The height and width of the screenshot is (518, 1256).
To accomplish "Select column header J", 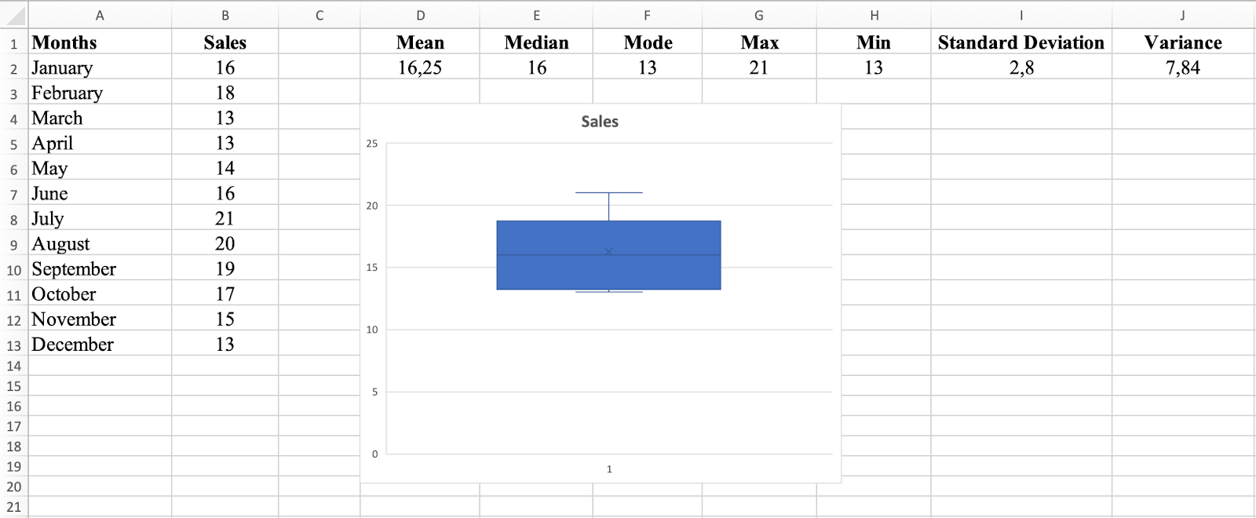I will (1183, 14).
